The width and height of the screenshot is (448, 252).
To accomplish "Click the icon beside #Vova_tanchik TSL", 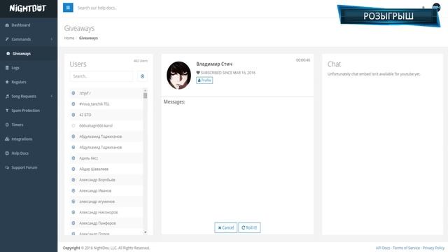I will (73, 104).
